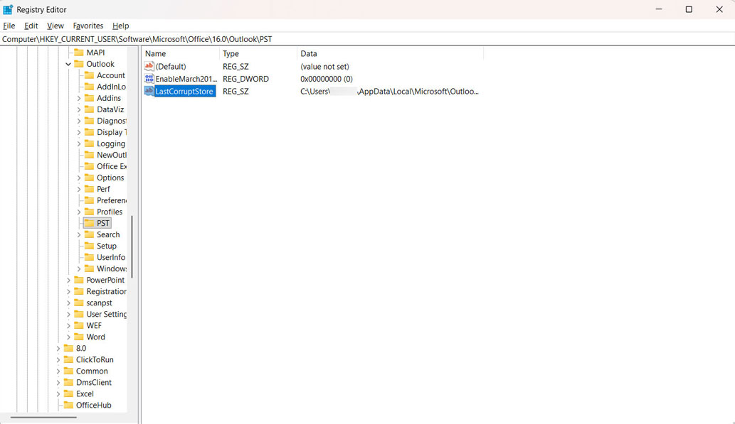Expand the PowerPoint key
Viewport: 735px width, 424px height.
point(68,280)
